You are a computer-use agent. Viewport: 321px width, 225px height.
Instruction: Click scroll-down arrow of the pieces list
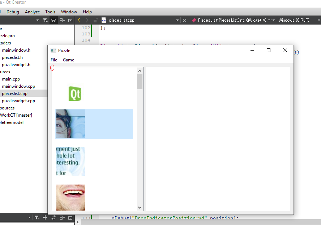pos(140,208)
